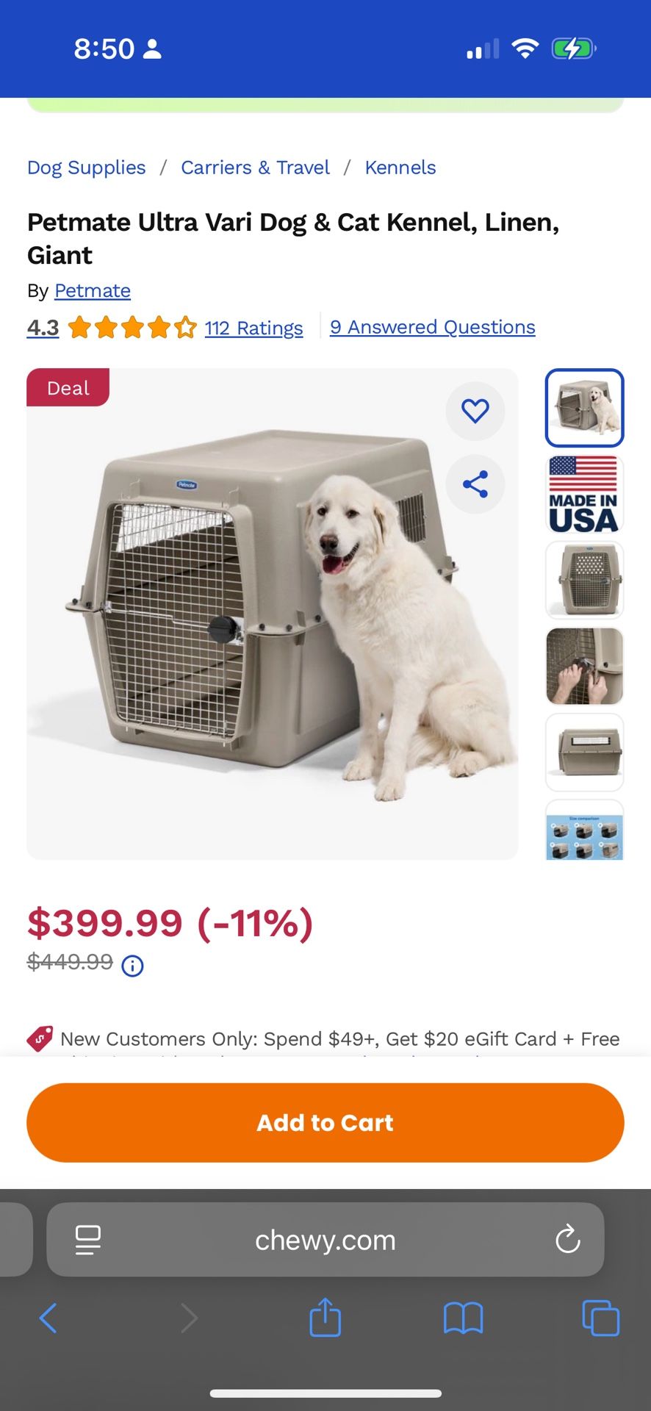Select the door latch hands thumbnail
651x1411 pixels.
[x=584, y=666]
